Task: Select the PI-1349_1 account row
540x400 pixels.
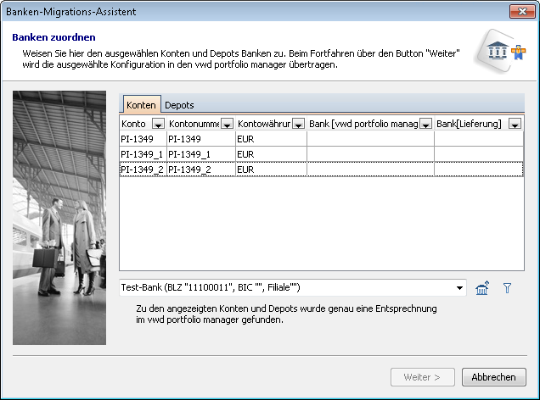Action: (142, 154)
